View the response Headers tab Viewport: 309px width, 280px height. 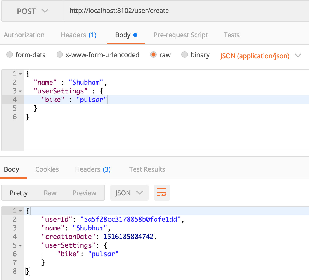coord(93,169)
